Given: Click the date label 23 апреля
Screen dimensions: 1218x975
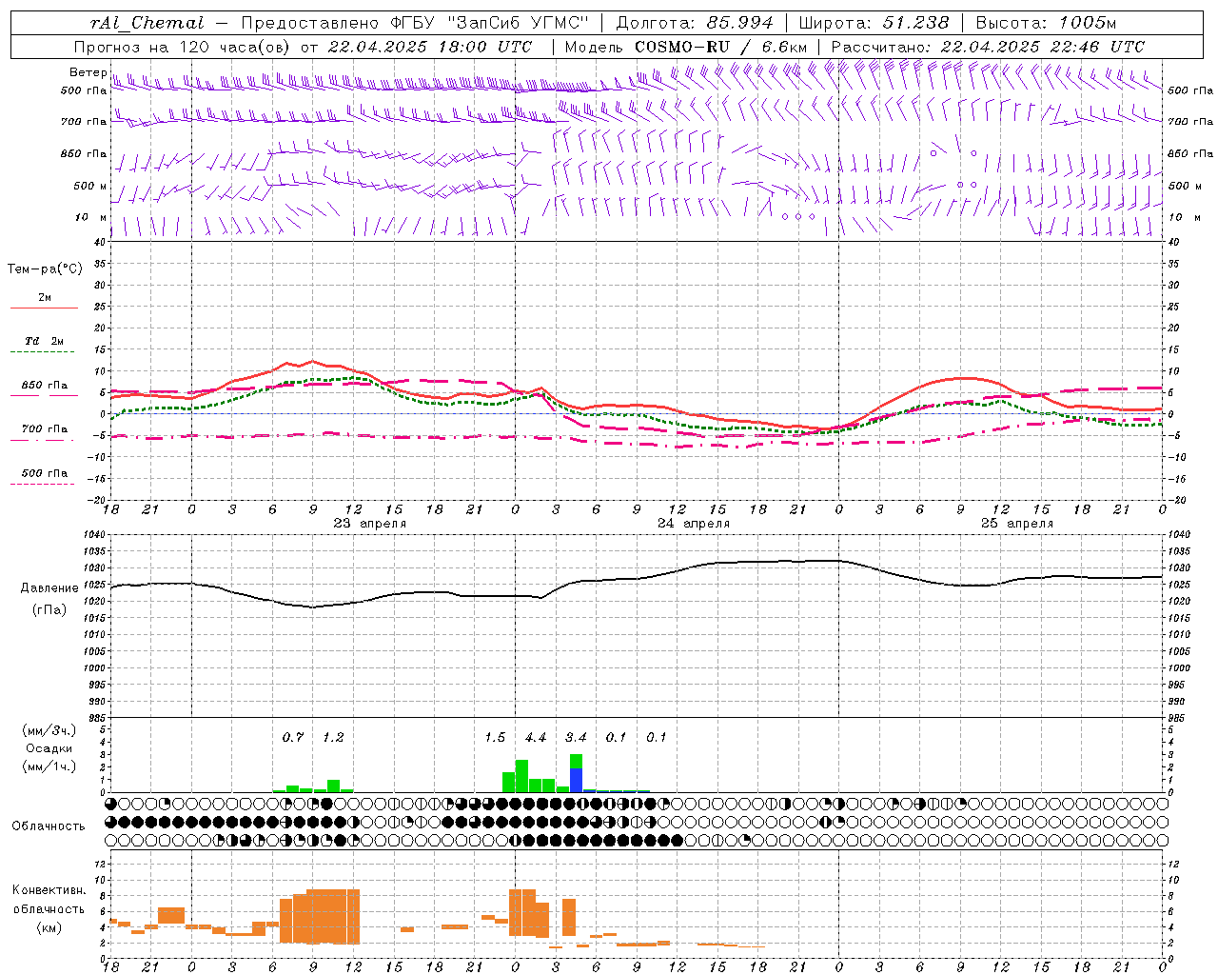Looking at the screenshot, I should click(x=369, y=524).
